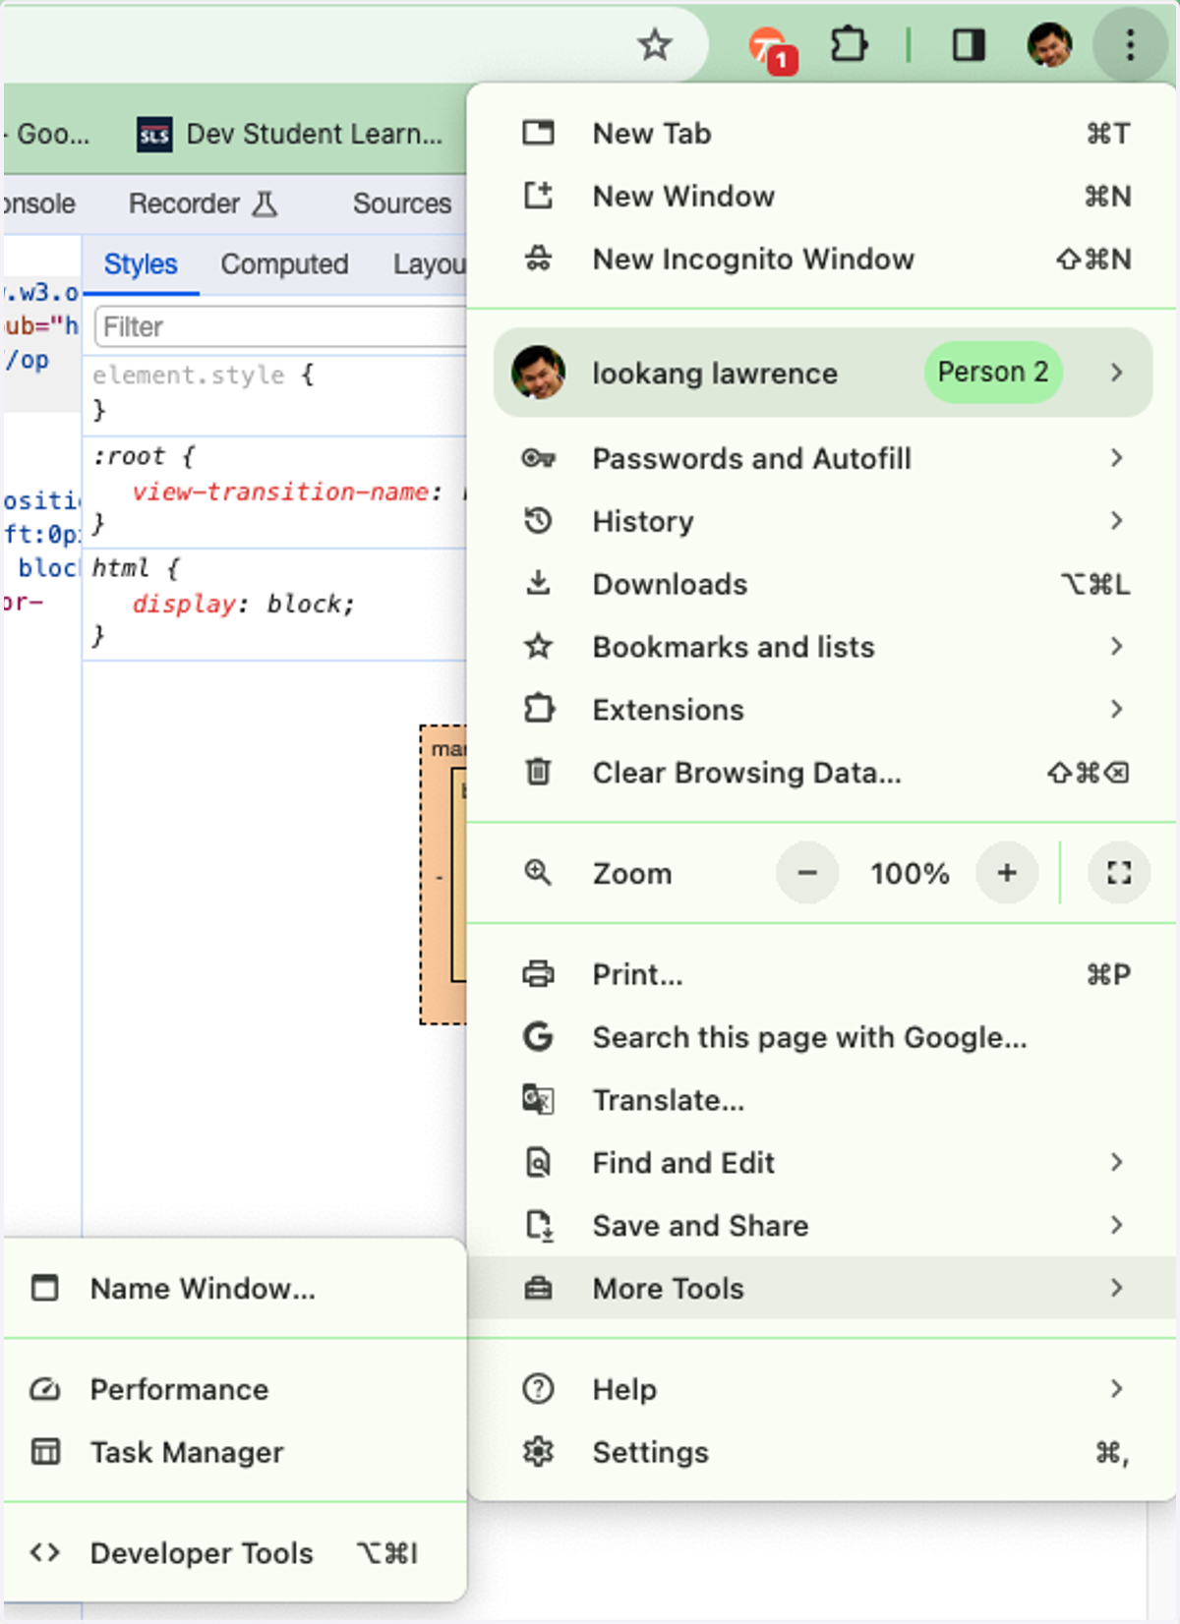
Task: Open the Recorder panel tab
Action: pos(203,203)
